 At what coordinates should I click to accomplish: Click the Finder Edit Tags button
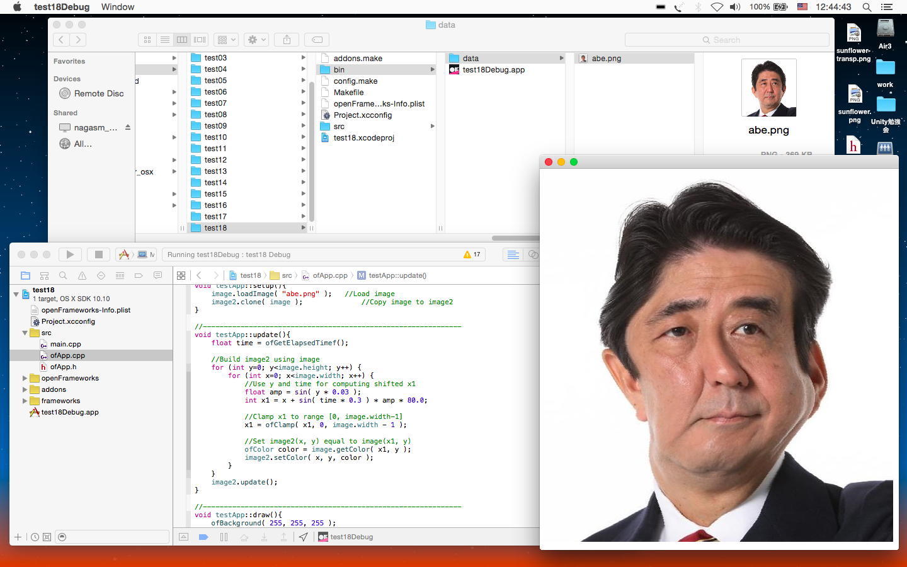[317, 40]
